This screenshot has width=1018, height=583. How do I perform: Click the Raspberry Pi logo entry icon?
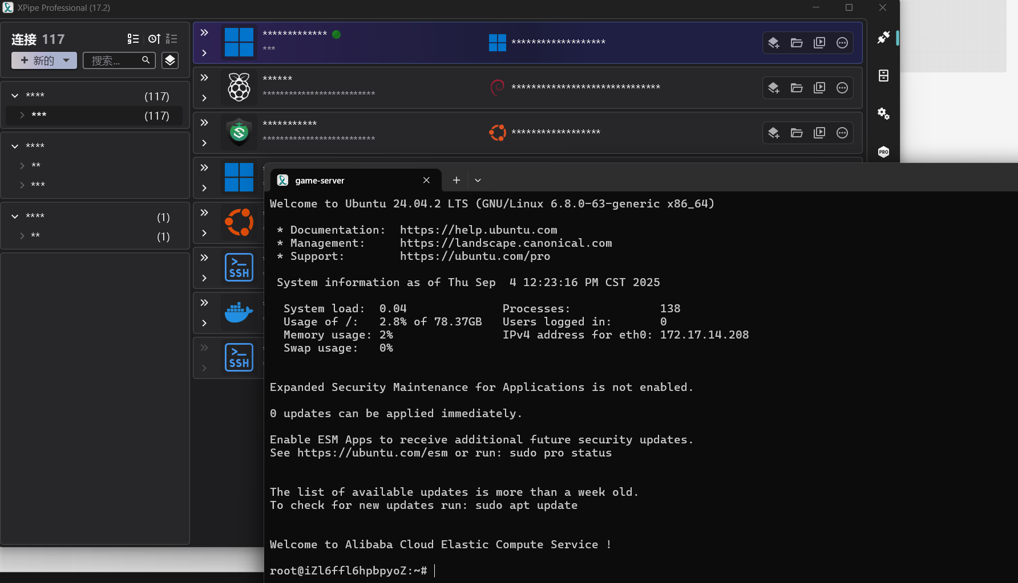[239, 87]
